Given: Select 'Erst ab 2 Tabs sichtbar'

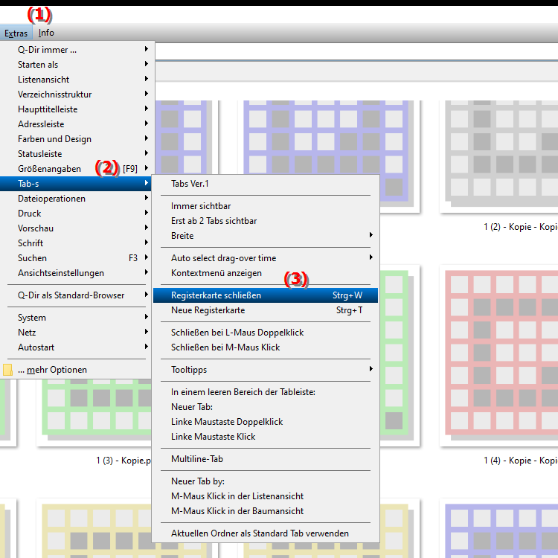Looking at the screenshot, I should (x=266, y=222).
